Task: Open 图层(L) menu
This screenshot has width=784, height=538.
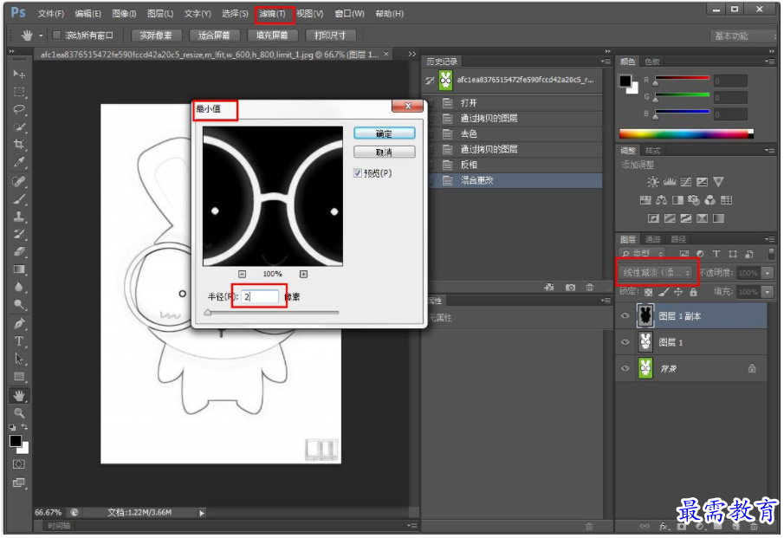Action: pyautogui.click(x=160, y=14)
